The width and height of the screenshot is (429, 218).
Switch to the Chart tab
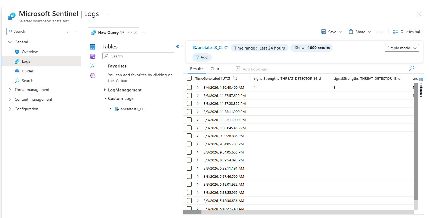point(216,69)
